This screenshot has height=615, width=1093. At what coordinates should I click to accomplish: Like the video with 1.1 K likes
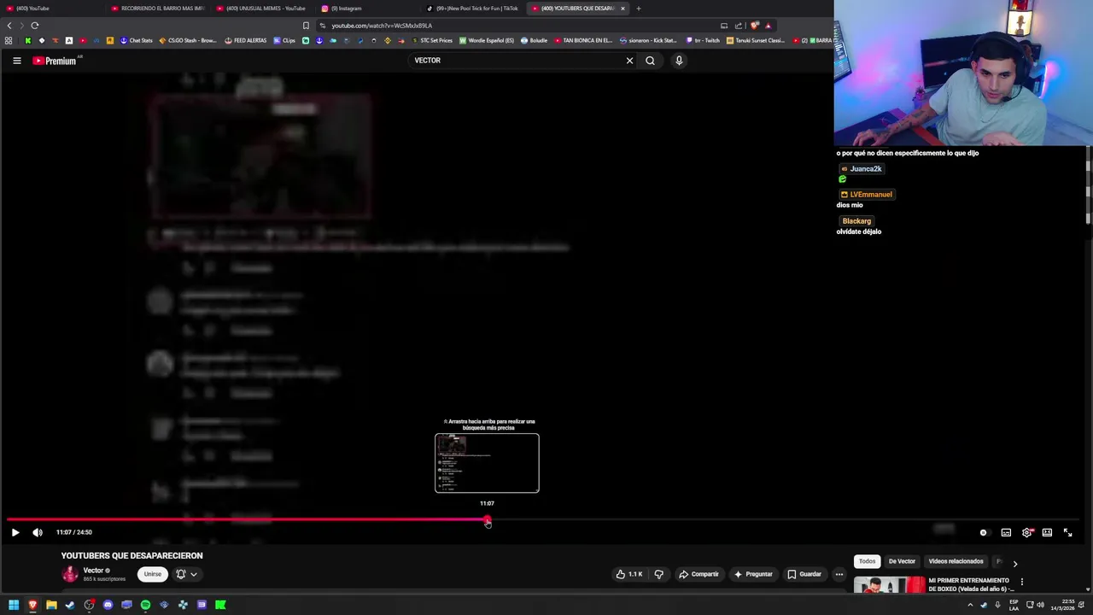(x=629, y=574)
